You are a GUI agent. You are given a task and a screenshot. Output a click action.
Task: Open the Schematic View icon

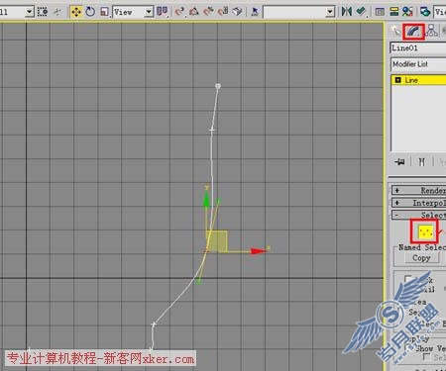407,12
